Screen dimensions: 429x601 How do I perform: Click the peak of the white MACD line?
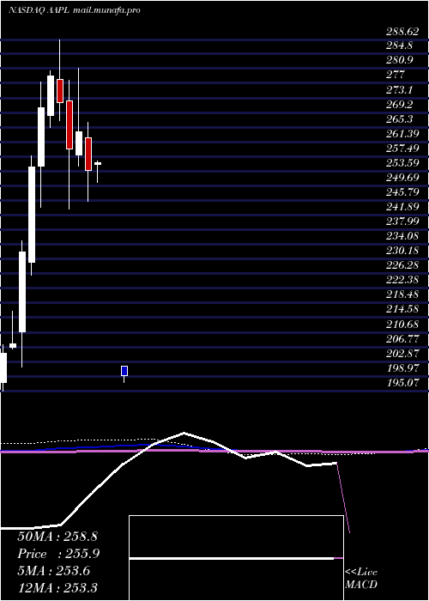tap(184, 433)
